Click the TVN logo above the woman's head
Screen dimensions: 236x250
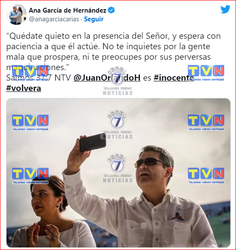(30, 176)
